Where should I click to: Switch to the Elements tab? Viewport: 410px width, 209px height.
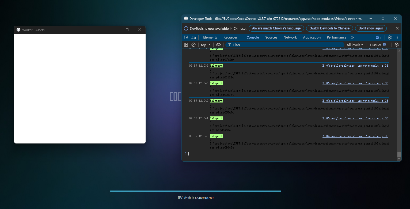[x=210, y=37]
